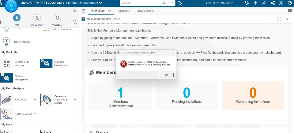The image size is (294, 133).
Task: Open the Collaboration/social icon
Action: (273, 3)
